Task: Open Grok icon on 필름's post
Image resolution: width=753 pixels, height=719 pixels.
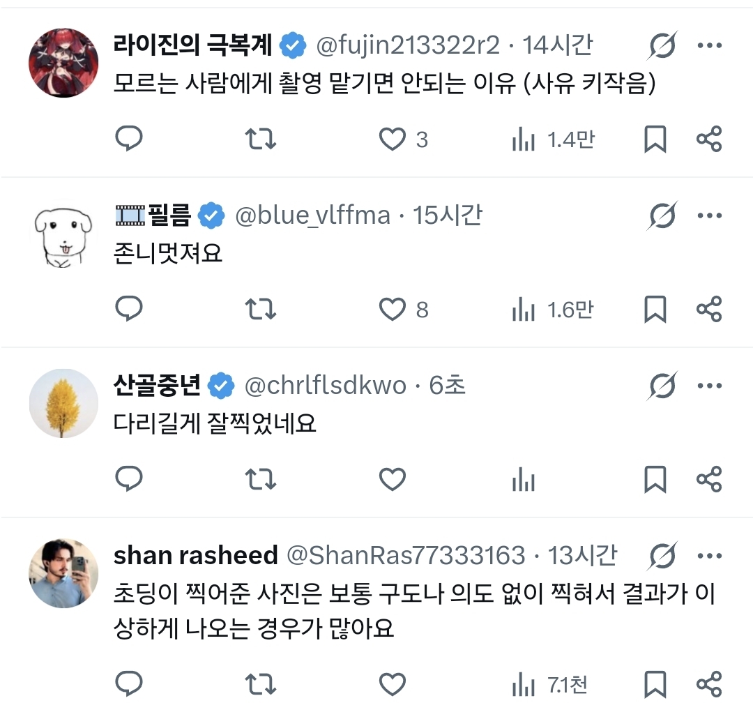Action: [x=662, y=217]
